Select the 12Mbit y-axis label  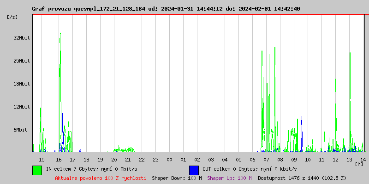[22, 107]
